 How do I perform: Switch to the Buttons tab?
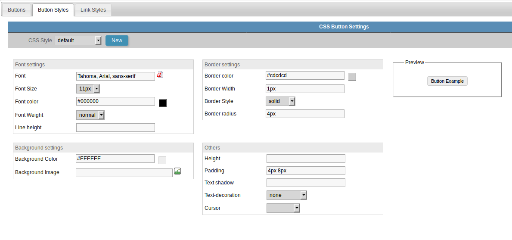[x=17, y=10]
